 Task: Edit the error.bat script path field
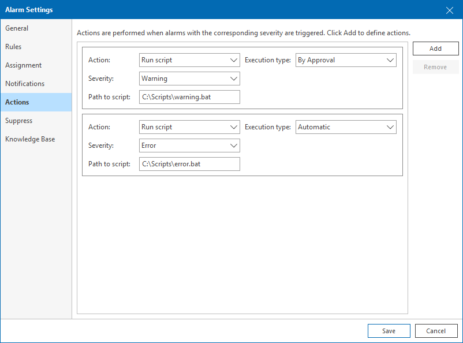click(189, 164)
